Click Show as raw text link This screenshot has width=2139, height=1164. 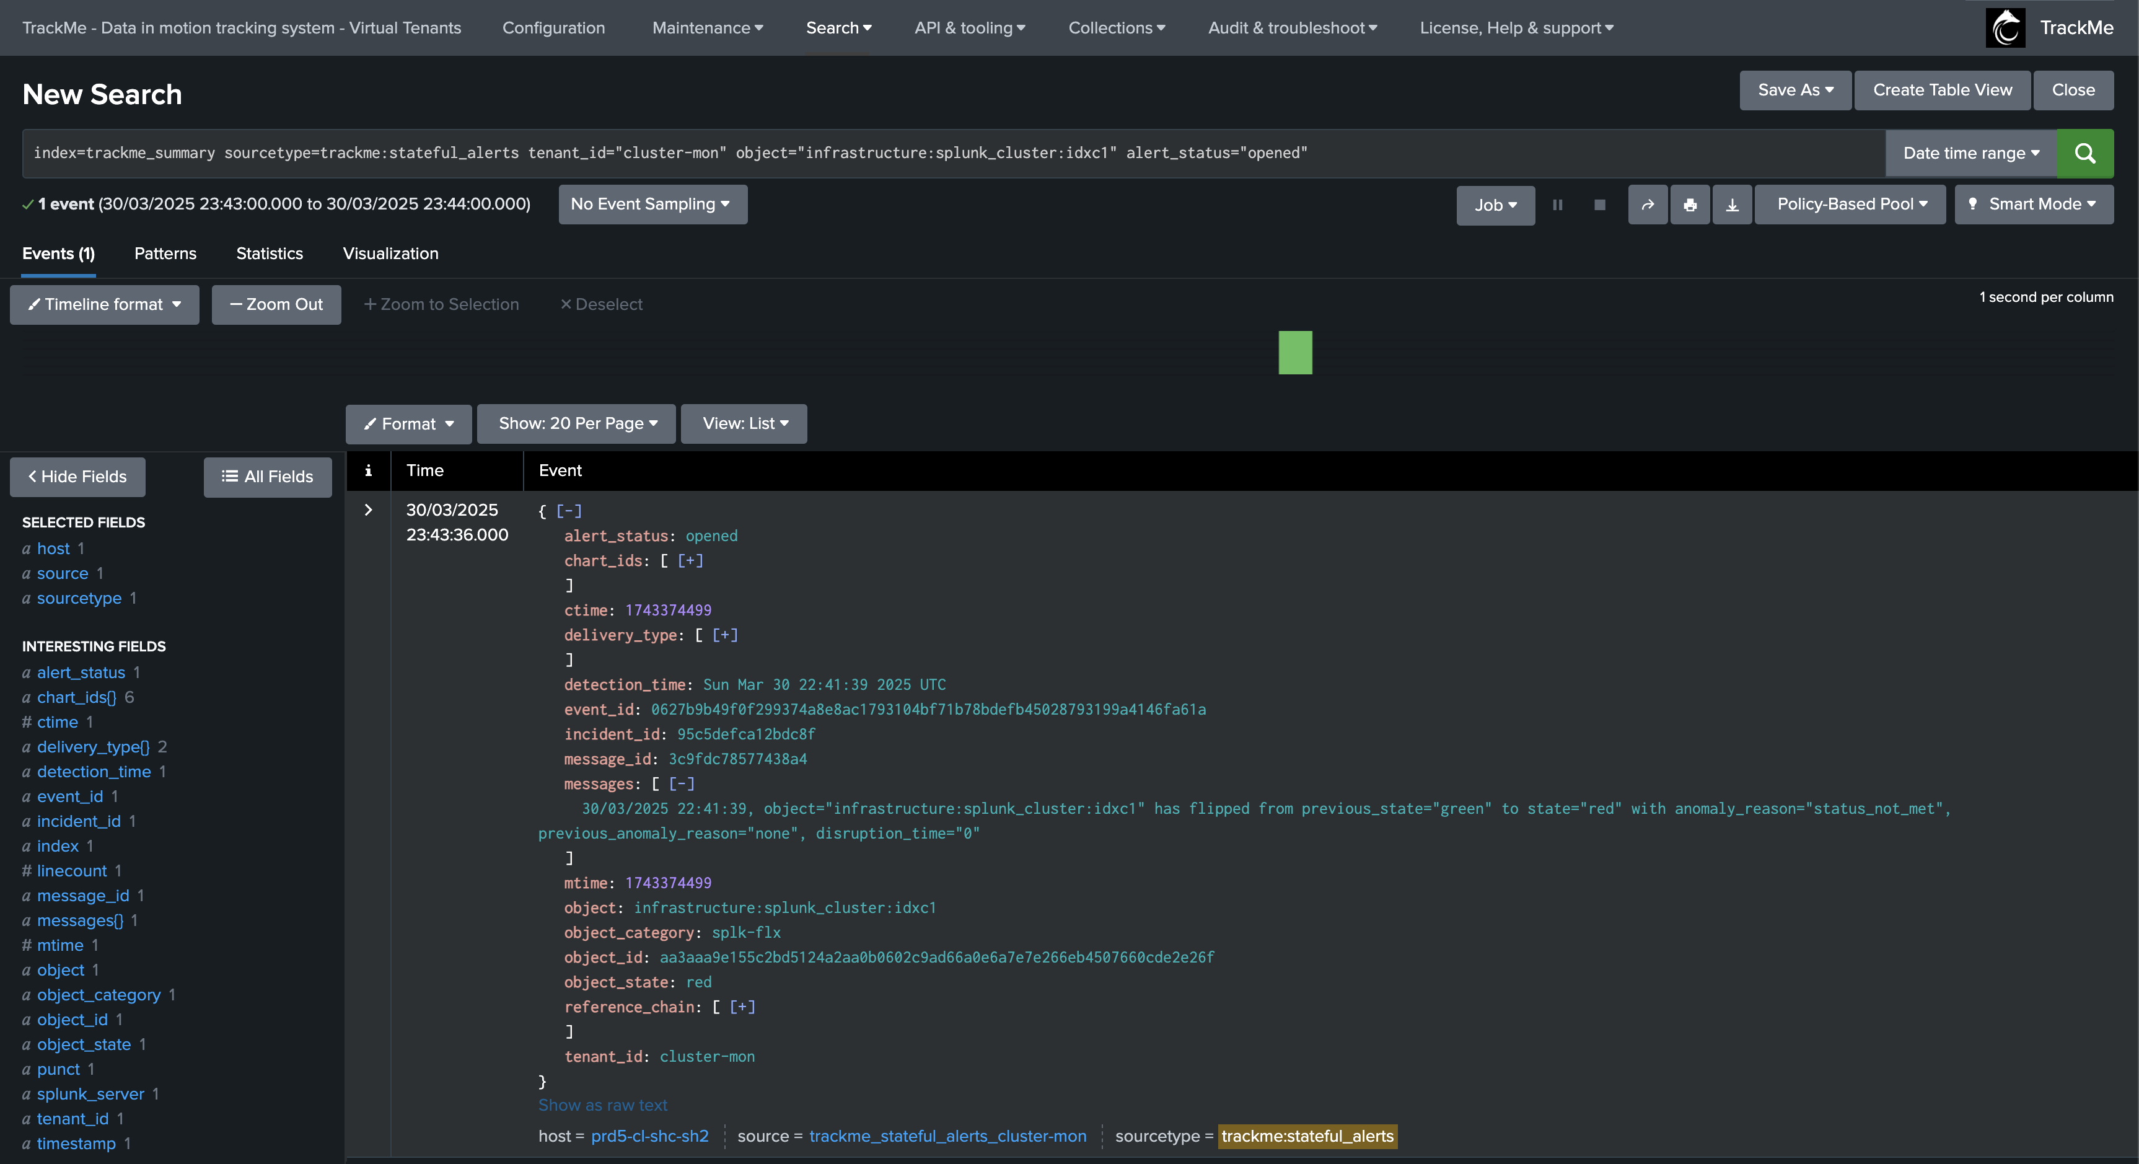click(x=603, y=1105)
